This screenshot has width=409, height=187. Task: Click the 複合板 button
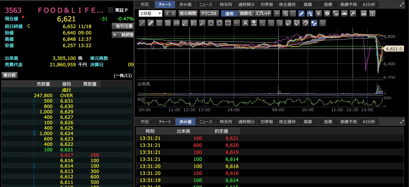pyautogui.click(x=10, y=75)
